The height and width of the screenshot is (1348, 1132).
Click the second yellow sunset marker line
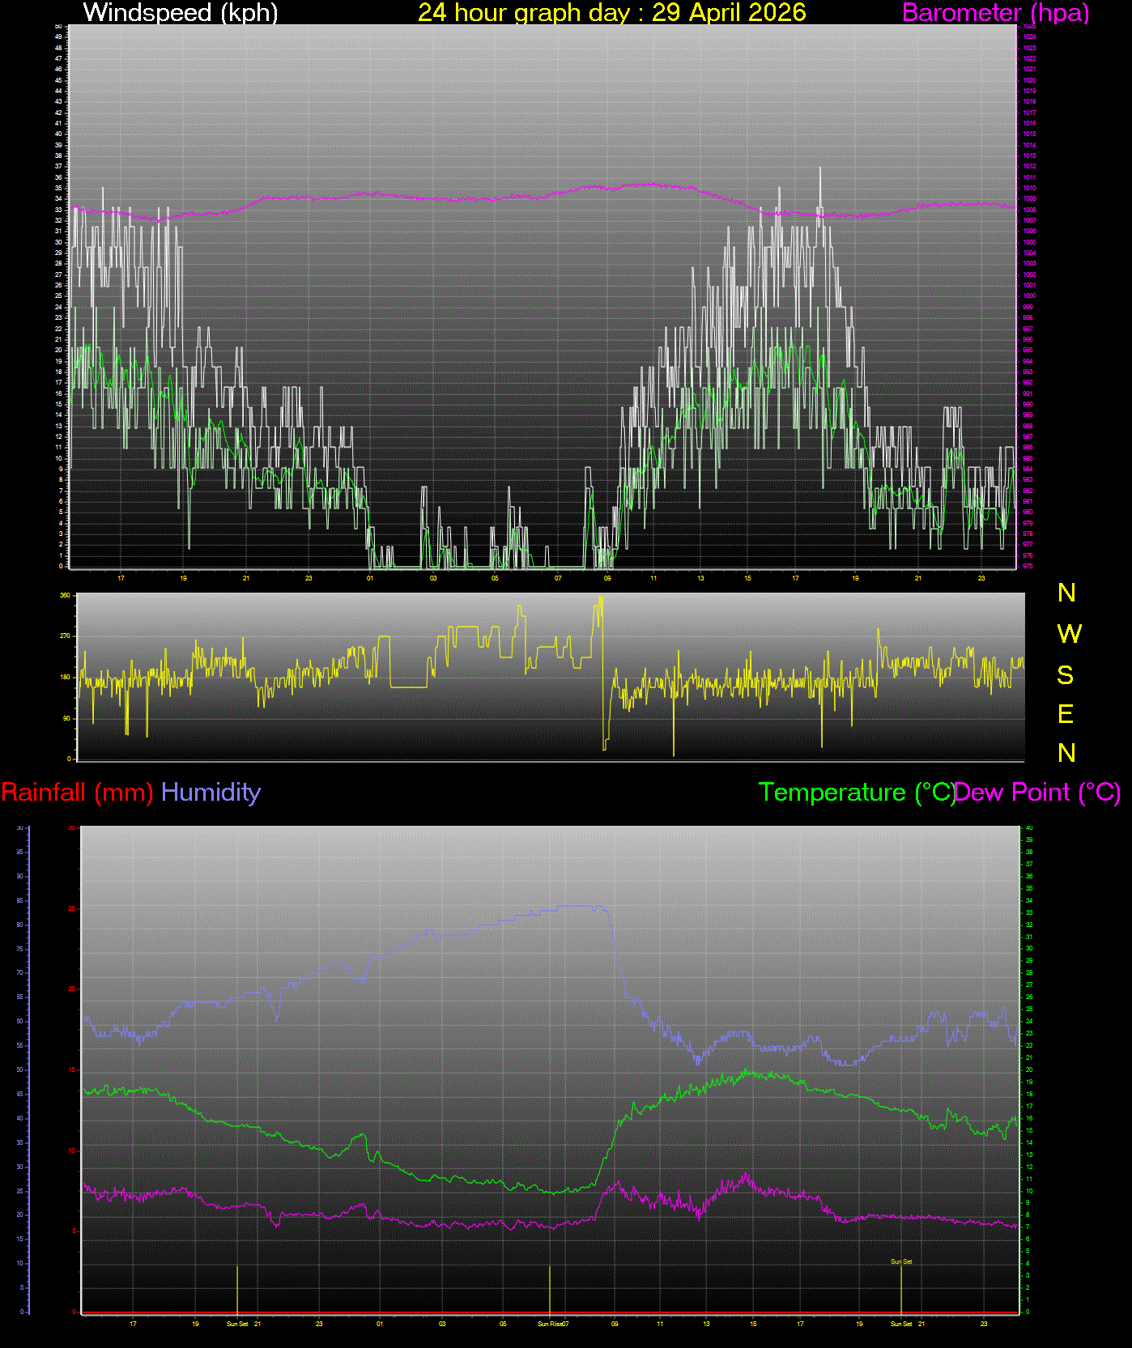[901, 1291]
